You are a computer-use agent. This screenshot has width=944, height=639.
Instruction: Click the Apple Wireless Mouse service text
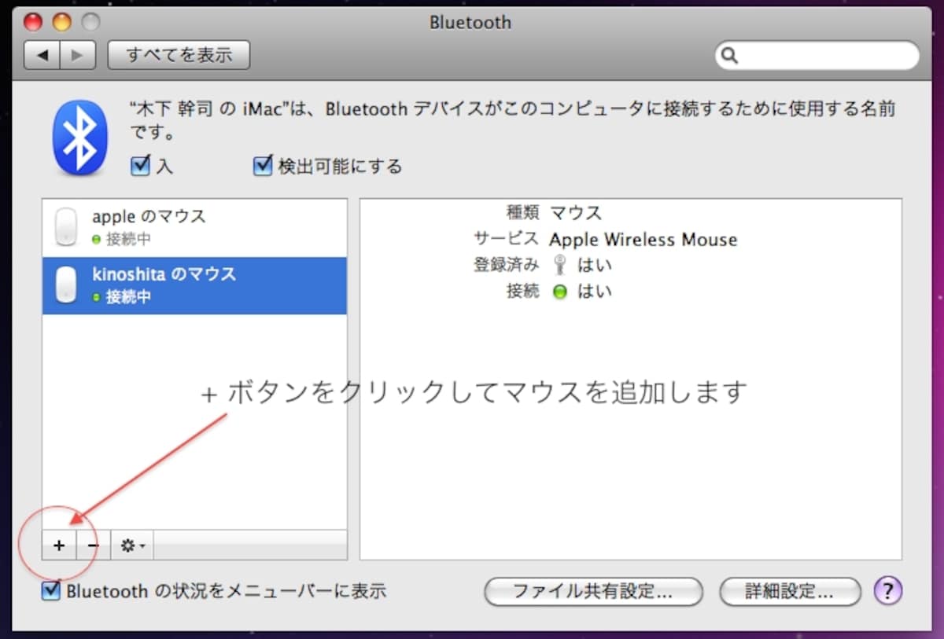[643, 240]
